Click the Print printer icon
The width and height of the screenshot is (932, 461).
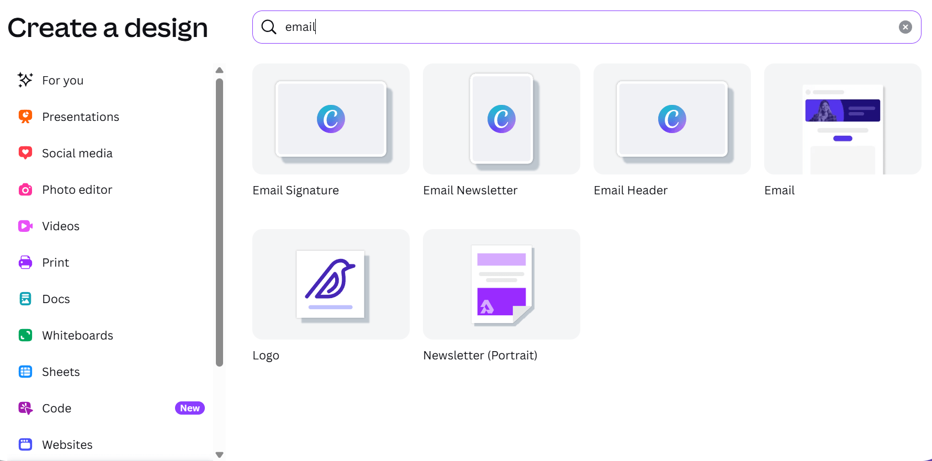tap(25, 262)
